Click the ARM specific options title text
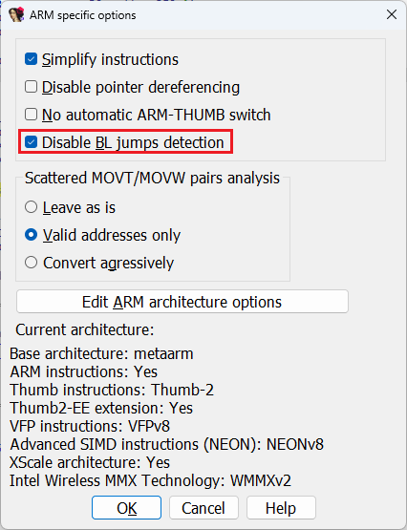 (x=83, y=15)
